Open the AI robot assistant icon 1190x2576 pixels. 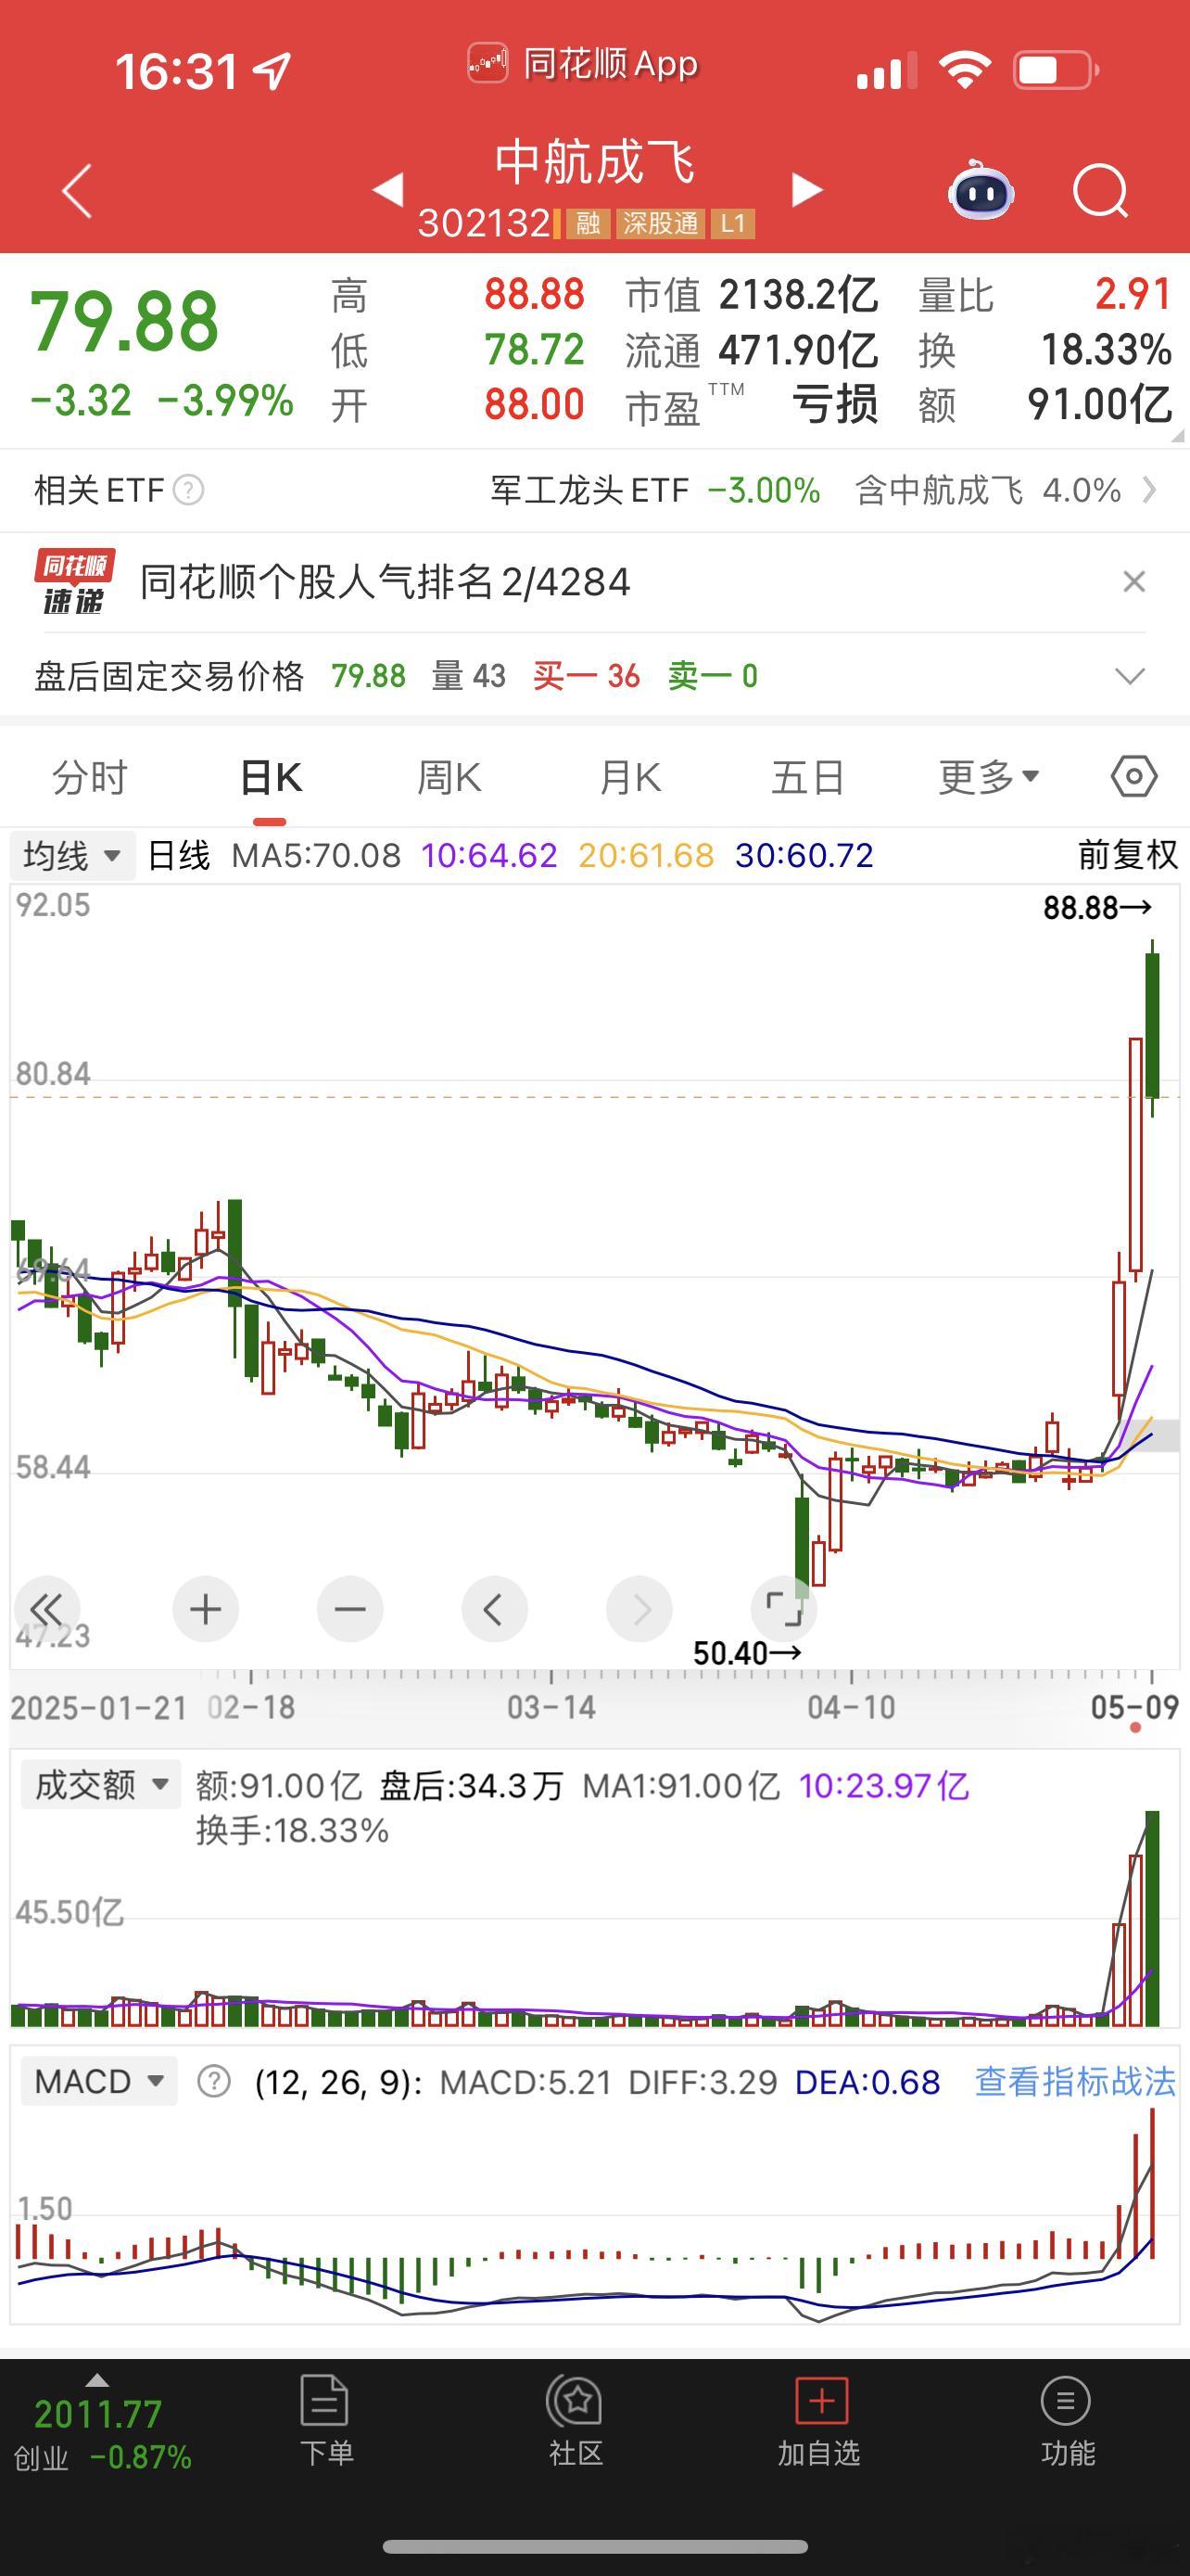(x=981, y=190)
